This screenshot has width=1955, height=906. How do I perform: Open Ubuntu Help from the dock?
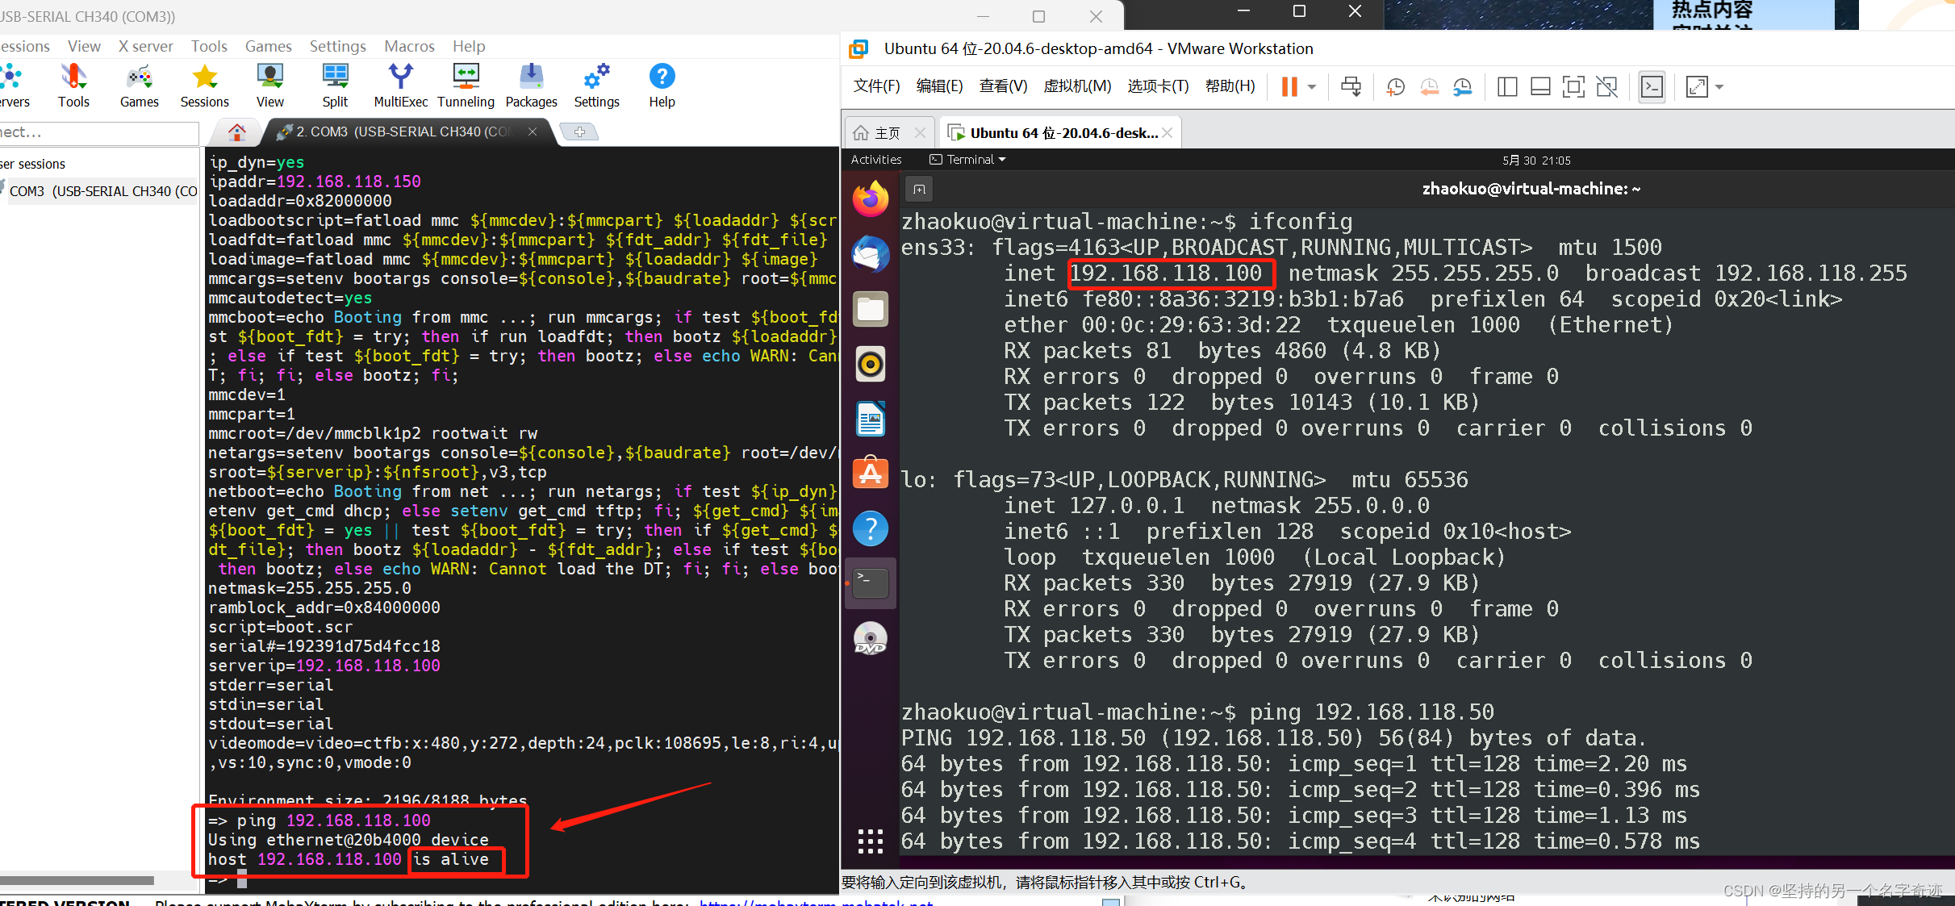click(871, 528)
